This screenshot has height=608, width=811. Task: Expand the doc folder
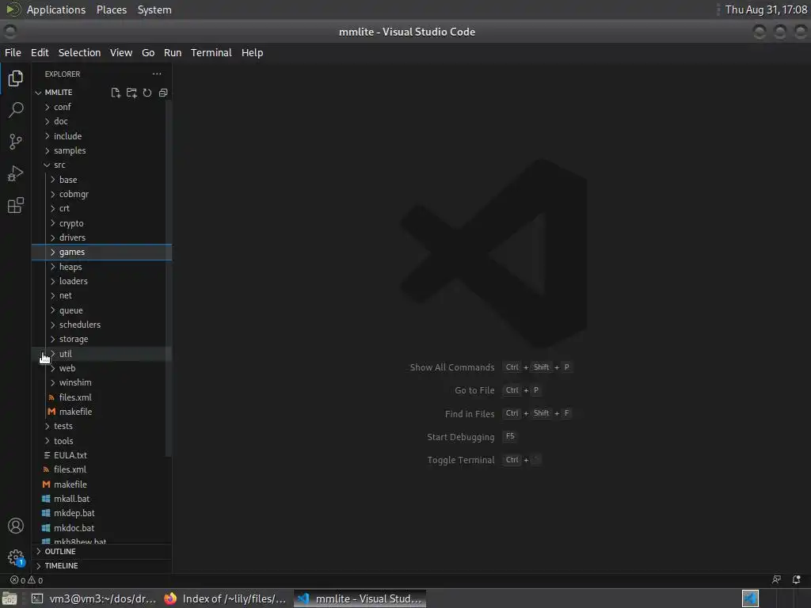pos(101,121)
